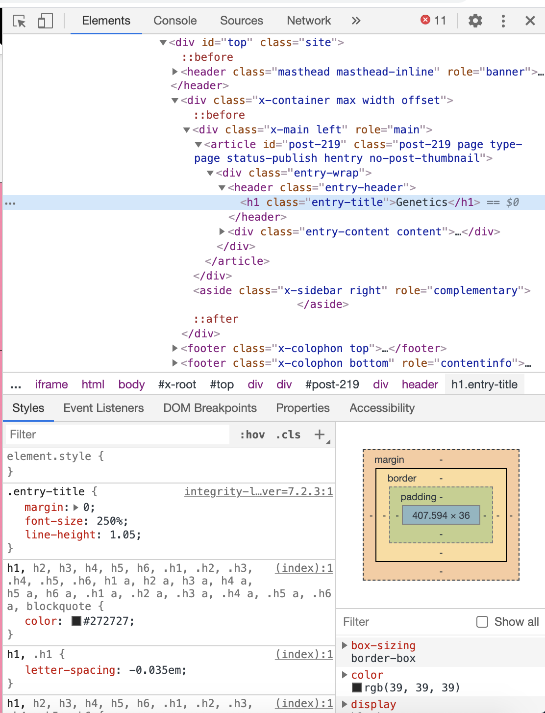This screenshot has width=545, height=713.
Task: Expand the margin shorthand property
Action: click(x=76, y=507)
